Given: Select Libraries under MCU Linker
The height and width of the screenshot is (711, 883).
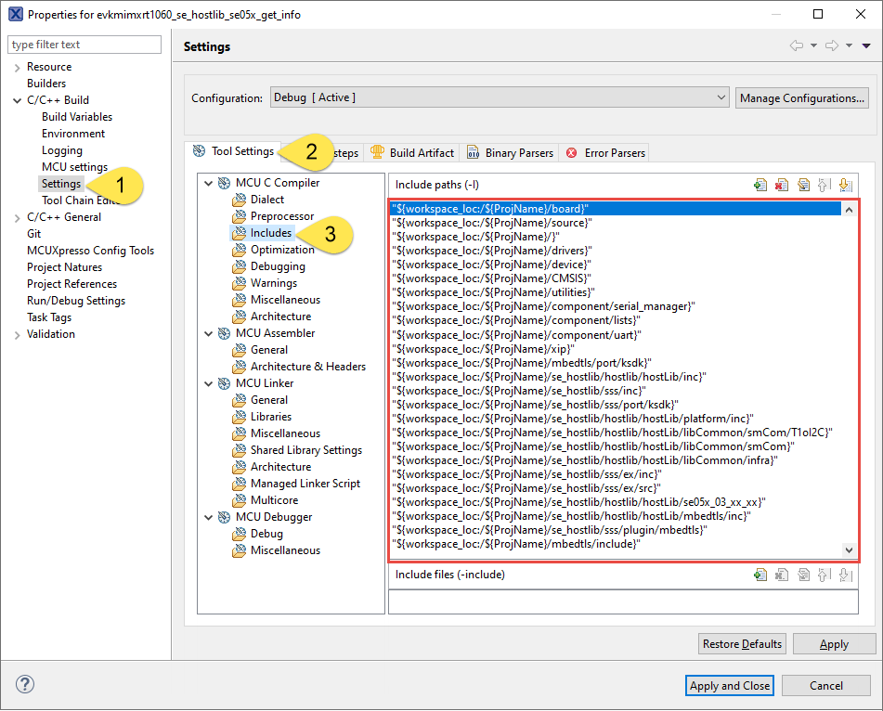Looking at the screenshot, I should (x=271, y=417).
